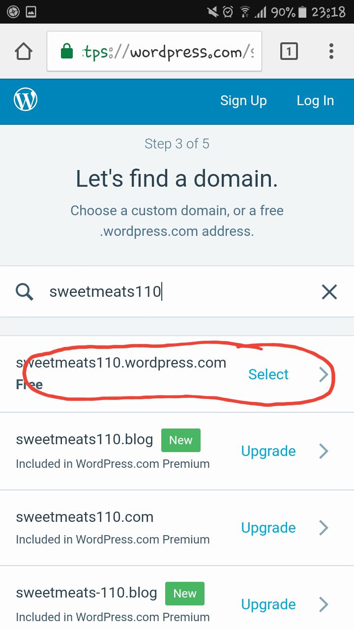Upgrade to get sweetmeats110.com
Screen dimensions: 354x629
click(268, 528)
